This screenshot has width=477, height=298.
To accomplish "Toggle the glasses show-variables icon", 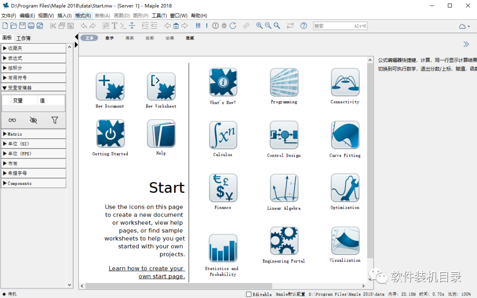I will click(x=12, y=120).
